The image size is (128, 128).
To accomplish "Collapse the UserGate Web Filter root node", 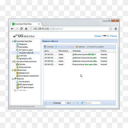I will tap(12, 41).
